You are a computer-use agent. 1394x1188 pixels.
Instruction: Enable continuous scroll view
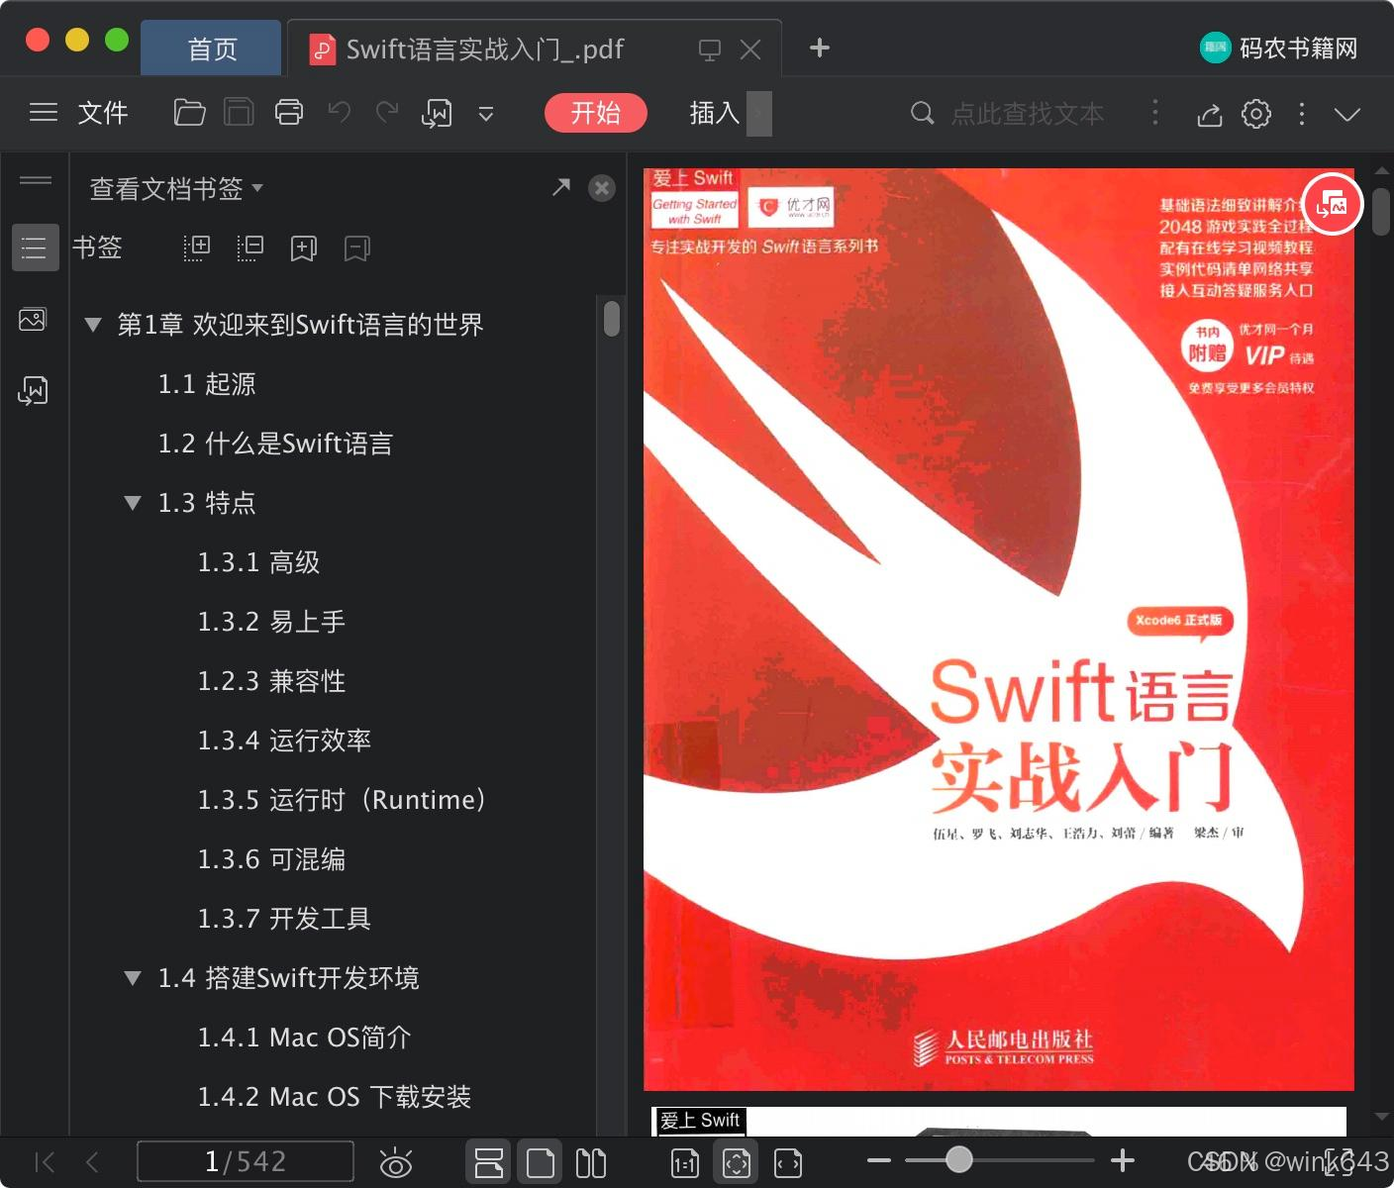pos(489,1162)
